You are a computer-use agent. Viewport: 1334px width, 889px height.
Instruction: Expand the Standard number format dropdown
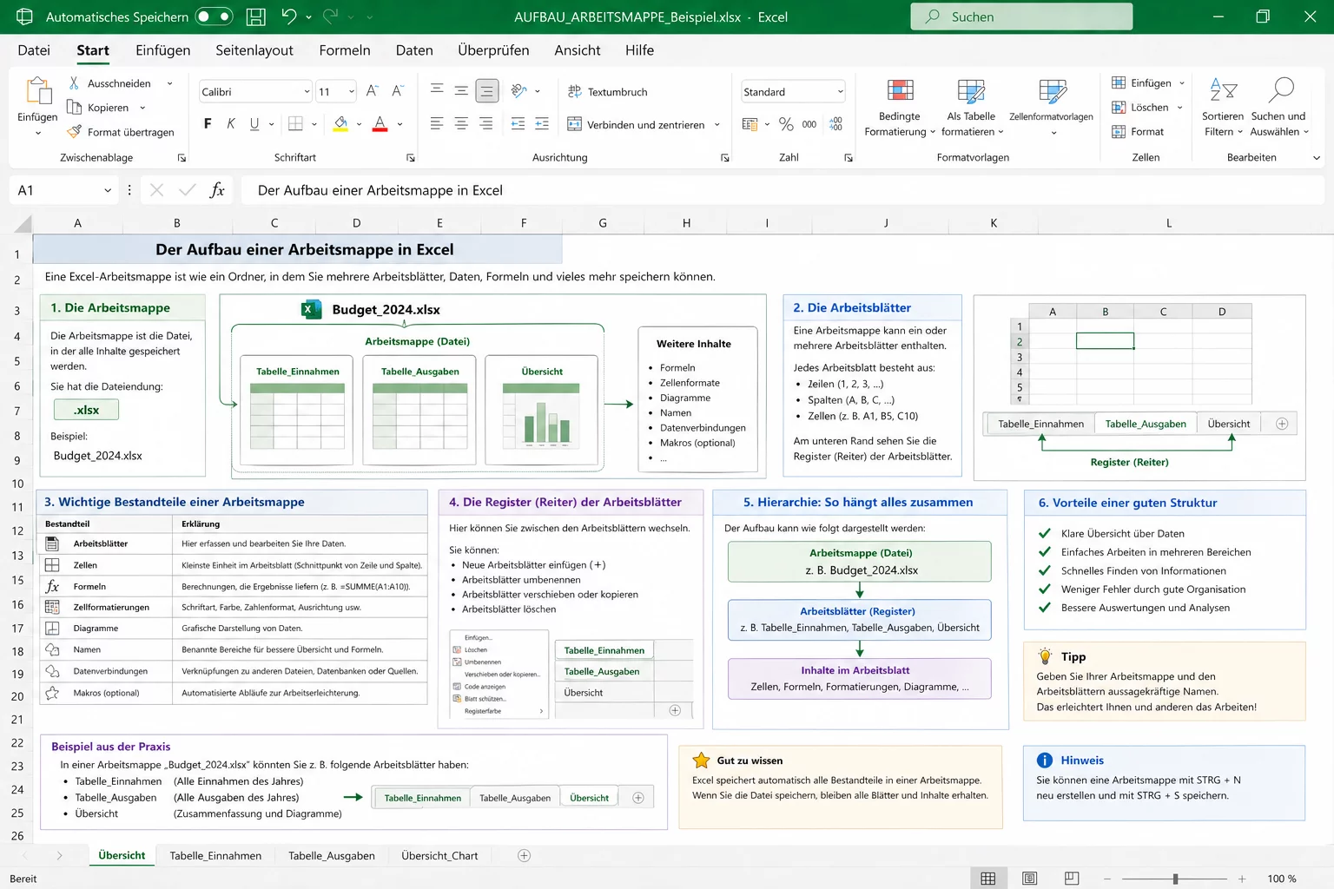pos(840,92)
